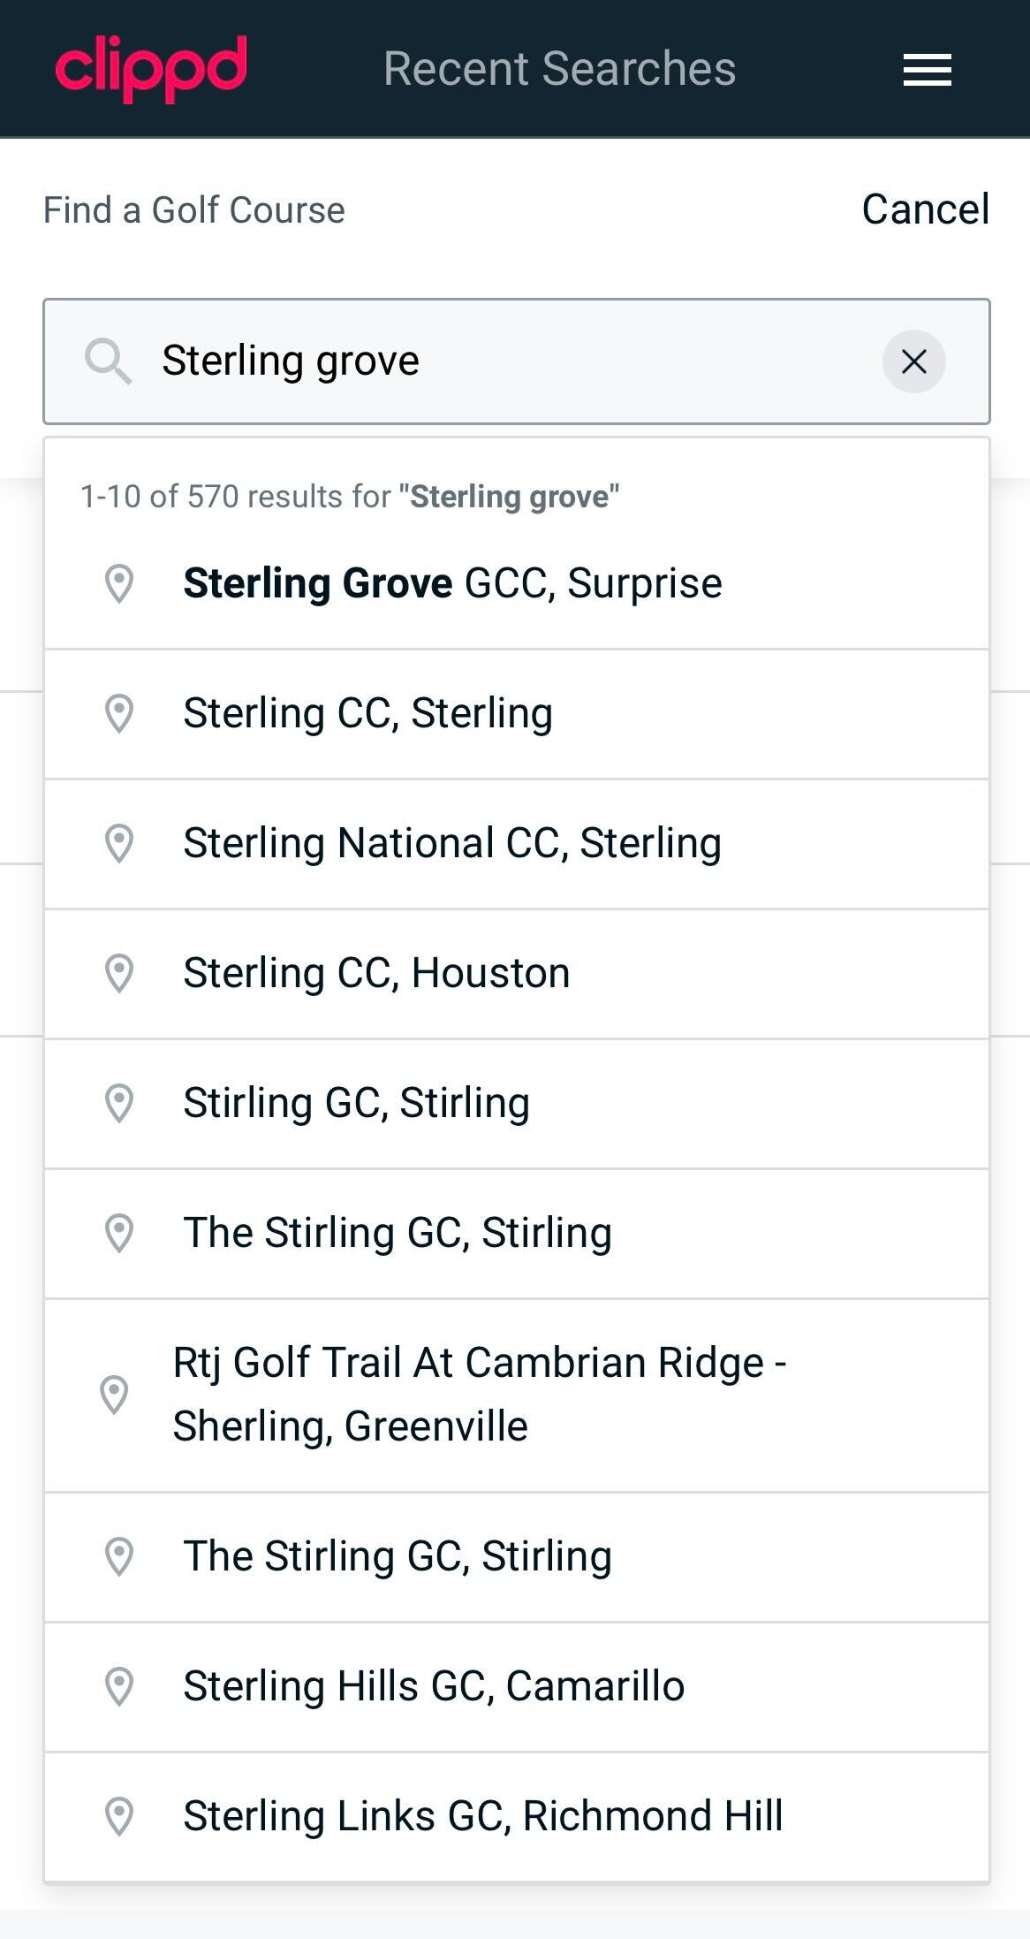Click pin icon beside Sterling Grove GCC
The width and height of the screenshot is (1030, 1939).
coord(119,583)
